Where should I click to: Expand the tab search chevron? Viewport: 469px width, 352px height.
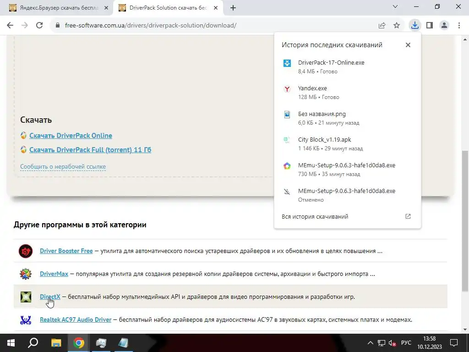coord(395,6)
